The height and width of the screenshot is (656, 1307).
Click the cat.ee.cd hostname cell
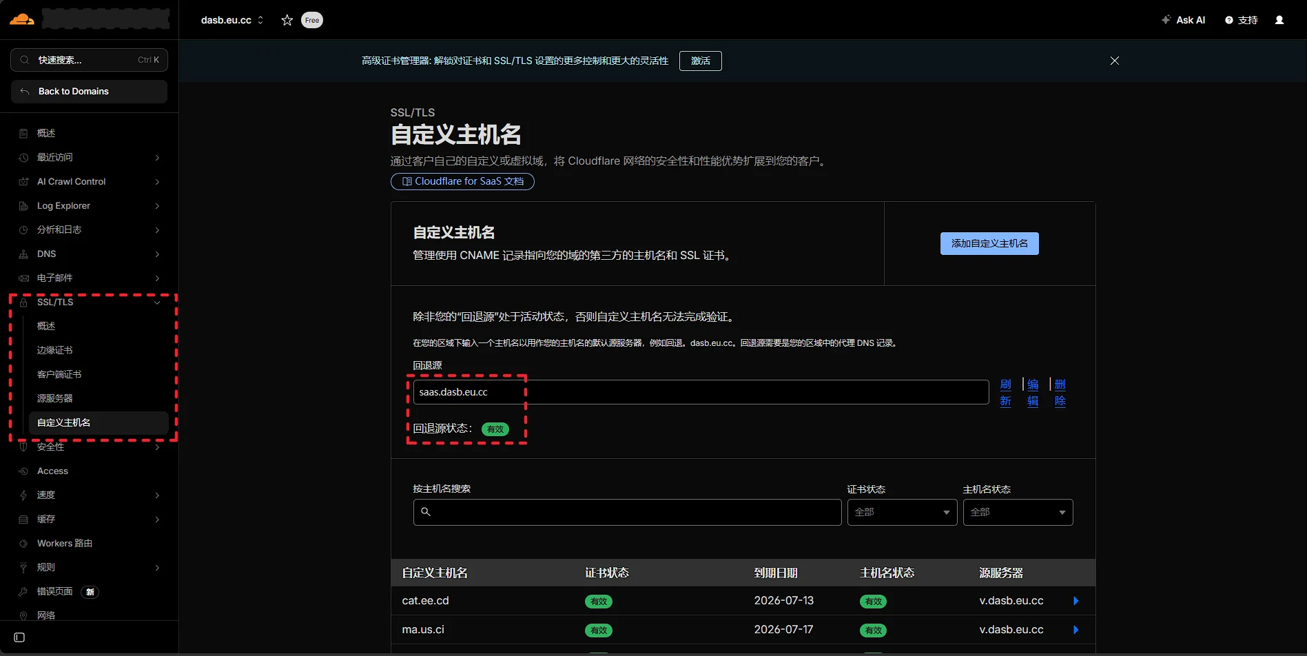click(425, 601)
